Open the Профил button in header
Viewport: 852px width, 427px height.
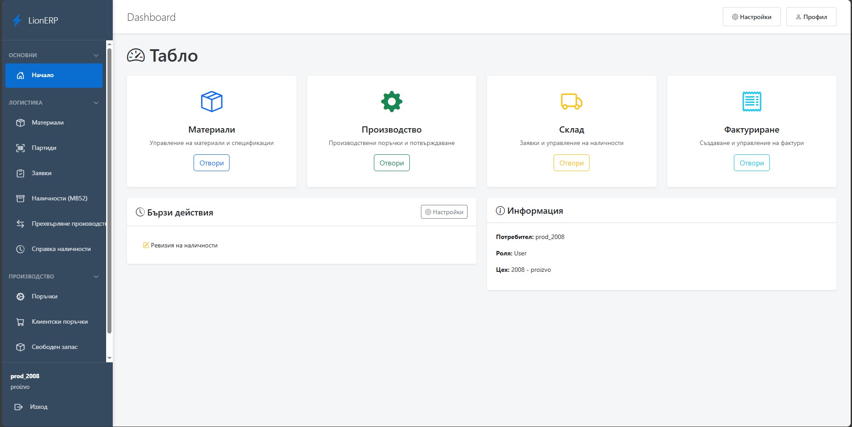coord(811,17)
